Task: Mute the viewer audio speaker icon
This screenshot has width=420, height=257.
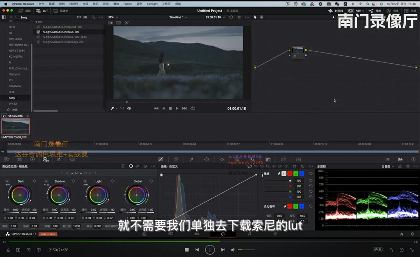Action: 129,108
